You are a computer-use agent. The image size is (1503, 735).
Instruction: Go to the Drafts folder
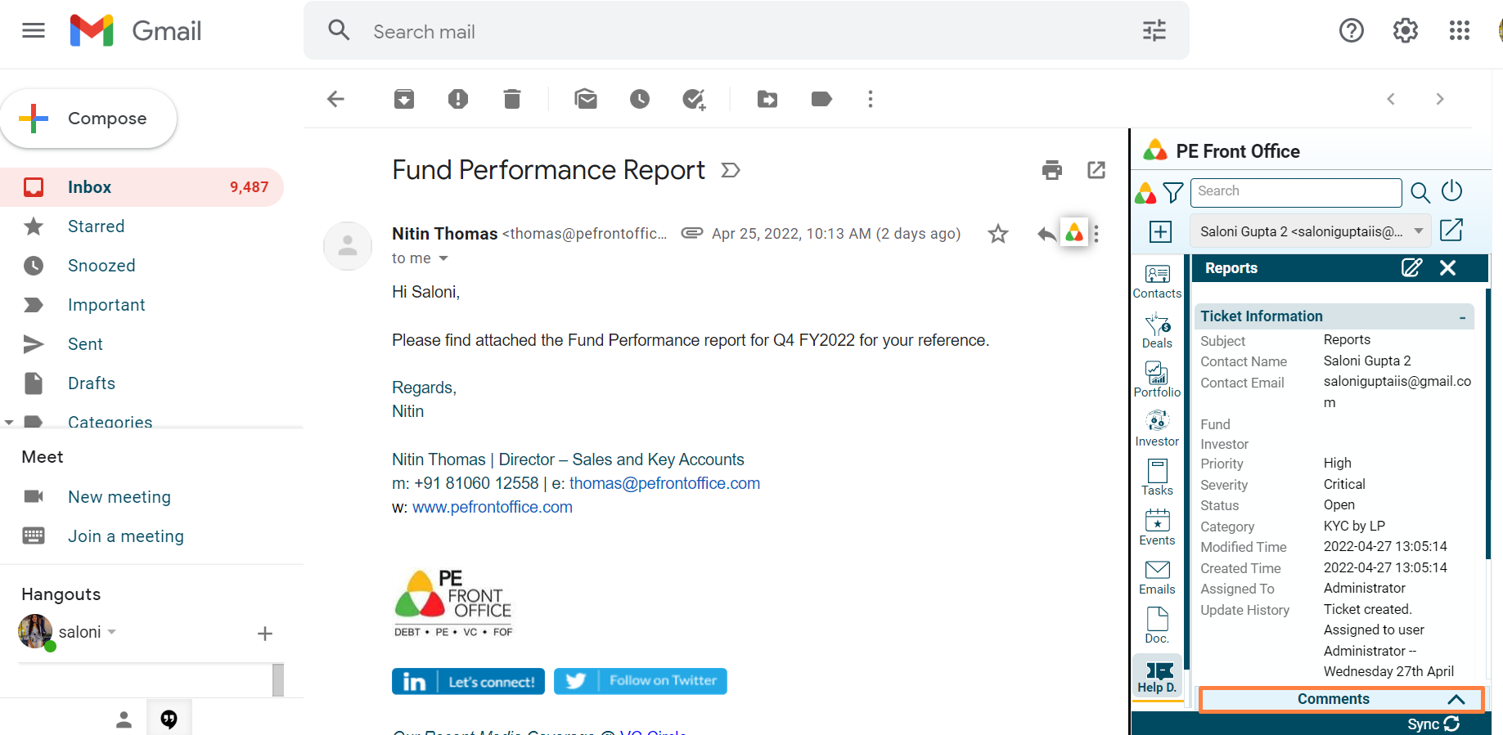(x=92, y=383)
